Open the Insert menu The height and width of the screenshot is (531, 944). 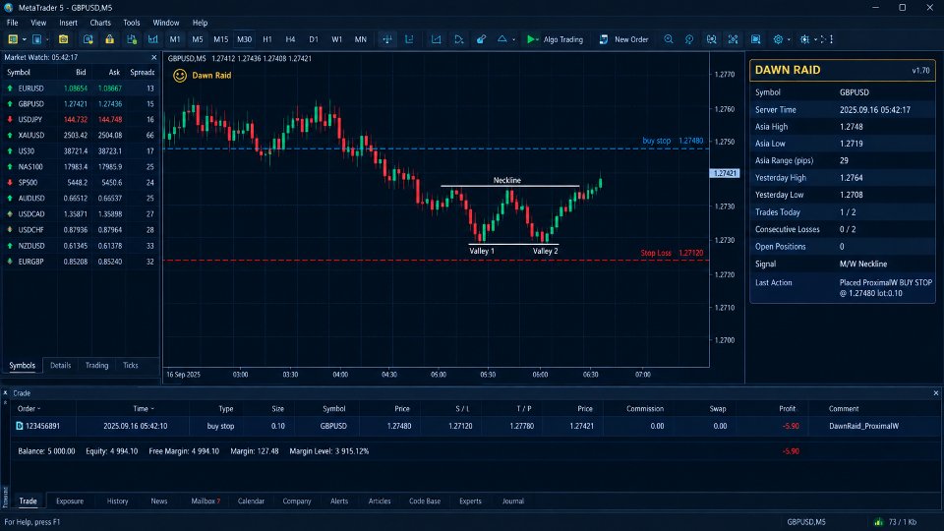point(68,23)
